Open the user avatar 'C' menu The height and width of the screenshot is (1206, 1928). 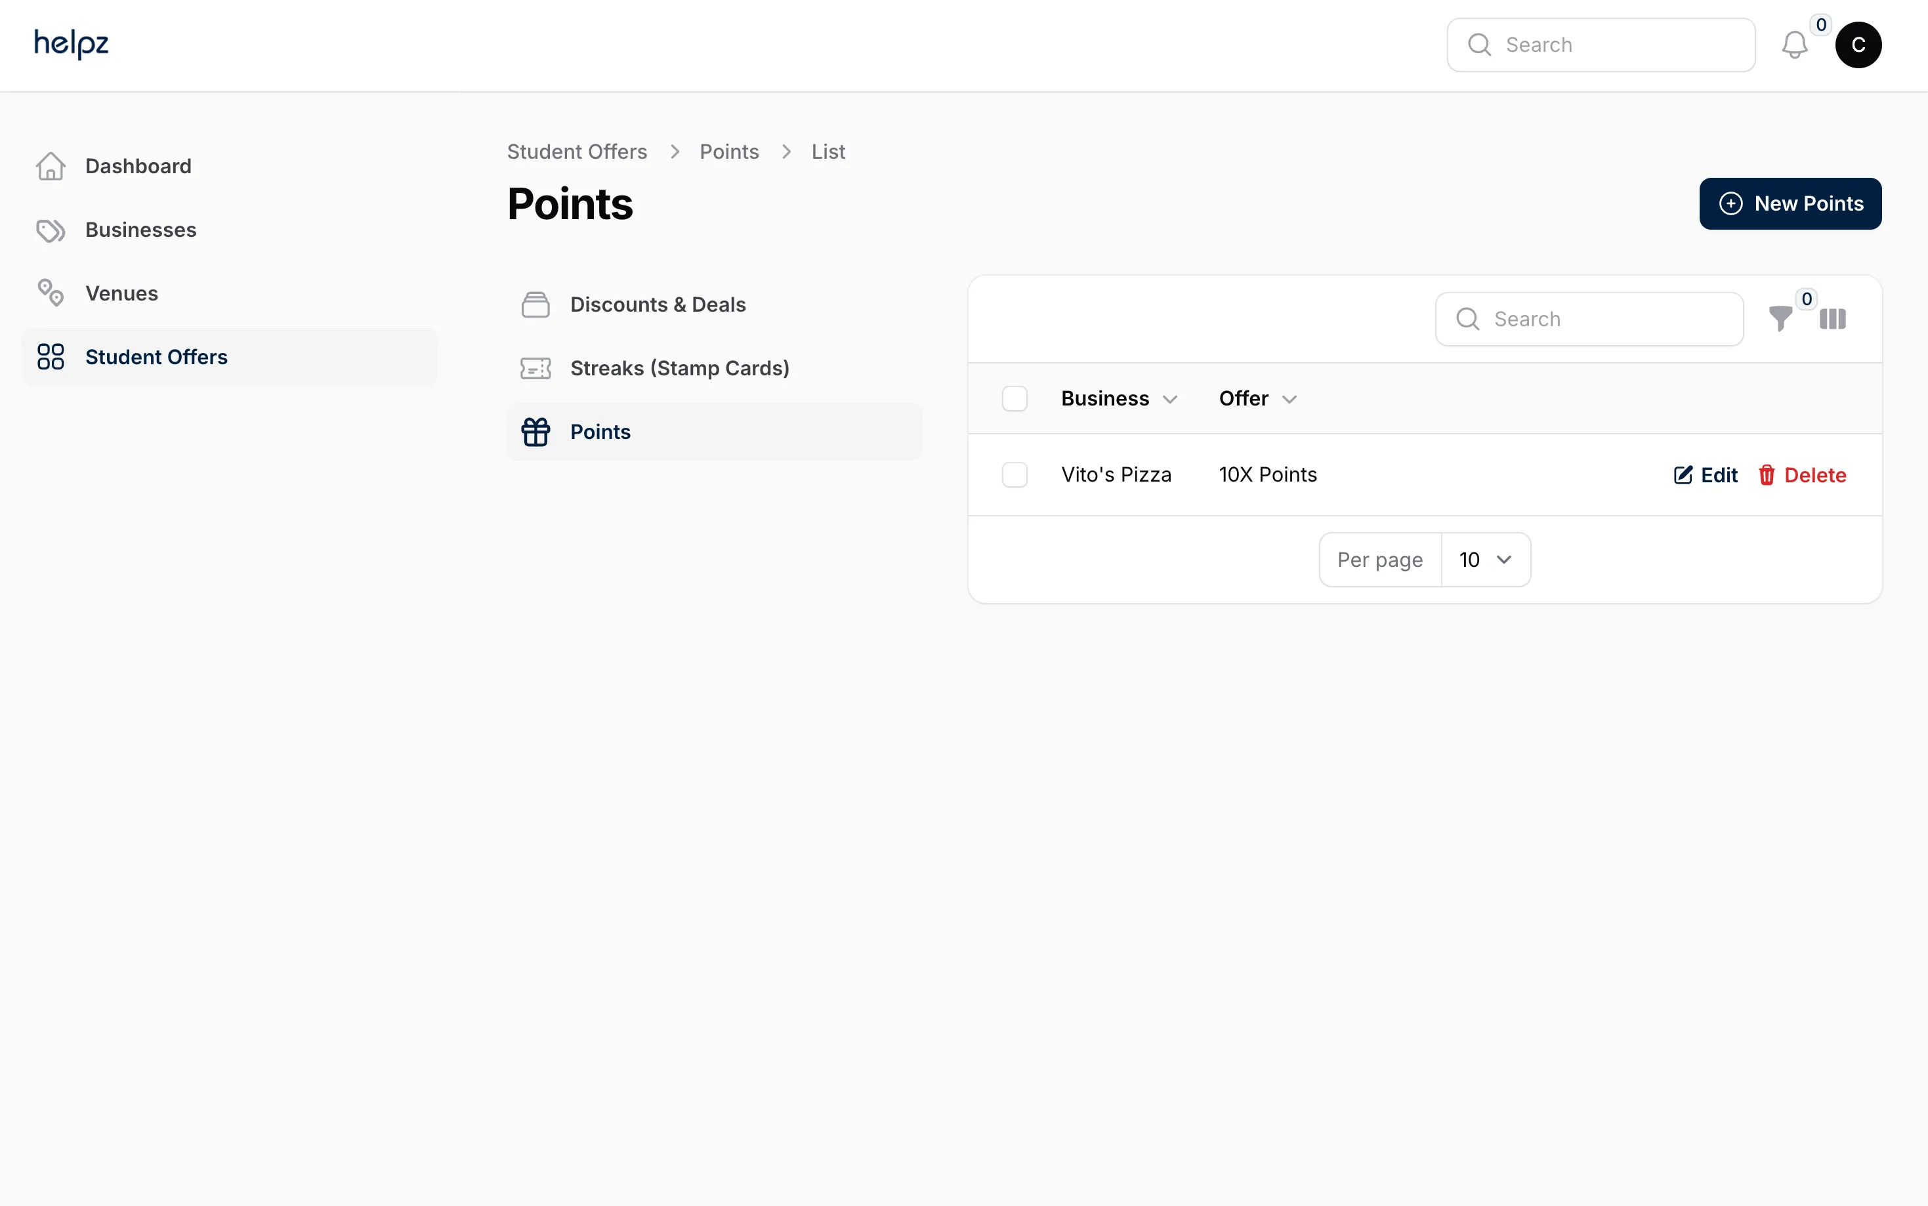(1858, 45)
